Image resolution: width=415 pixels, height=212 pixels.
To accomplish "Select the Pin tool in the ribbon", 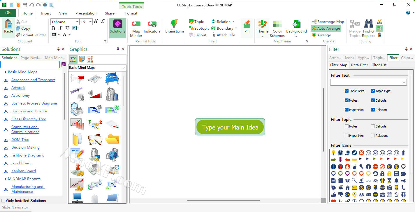I will 247,24.
